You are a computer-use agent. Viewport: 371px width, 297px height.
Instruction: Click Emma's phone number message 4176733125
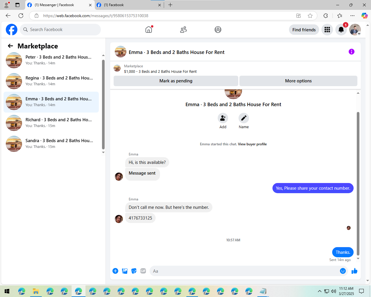tap(140, 218)
